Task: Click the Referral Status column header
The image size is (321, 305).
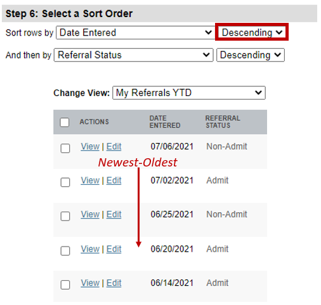Action: [x=223, y=122]
